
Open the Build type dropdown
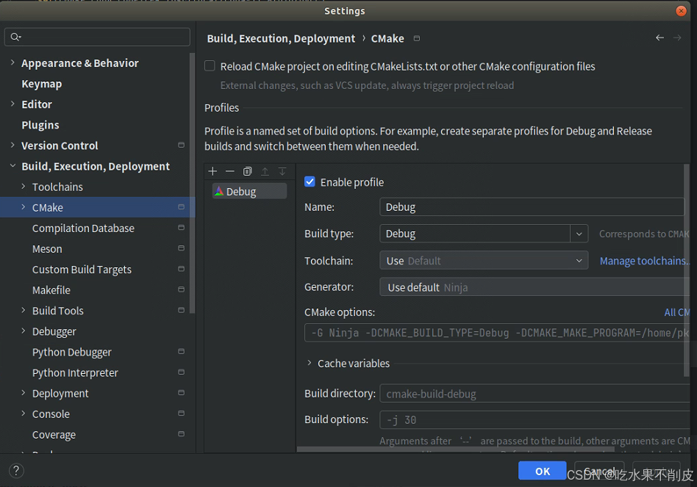pos(579,234)
